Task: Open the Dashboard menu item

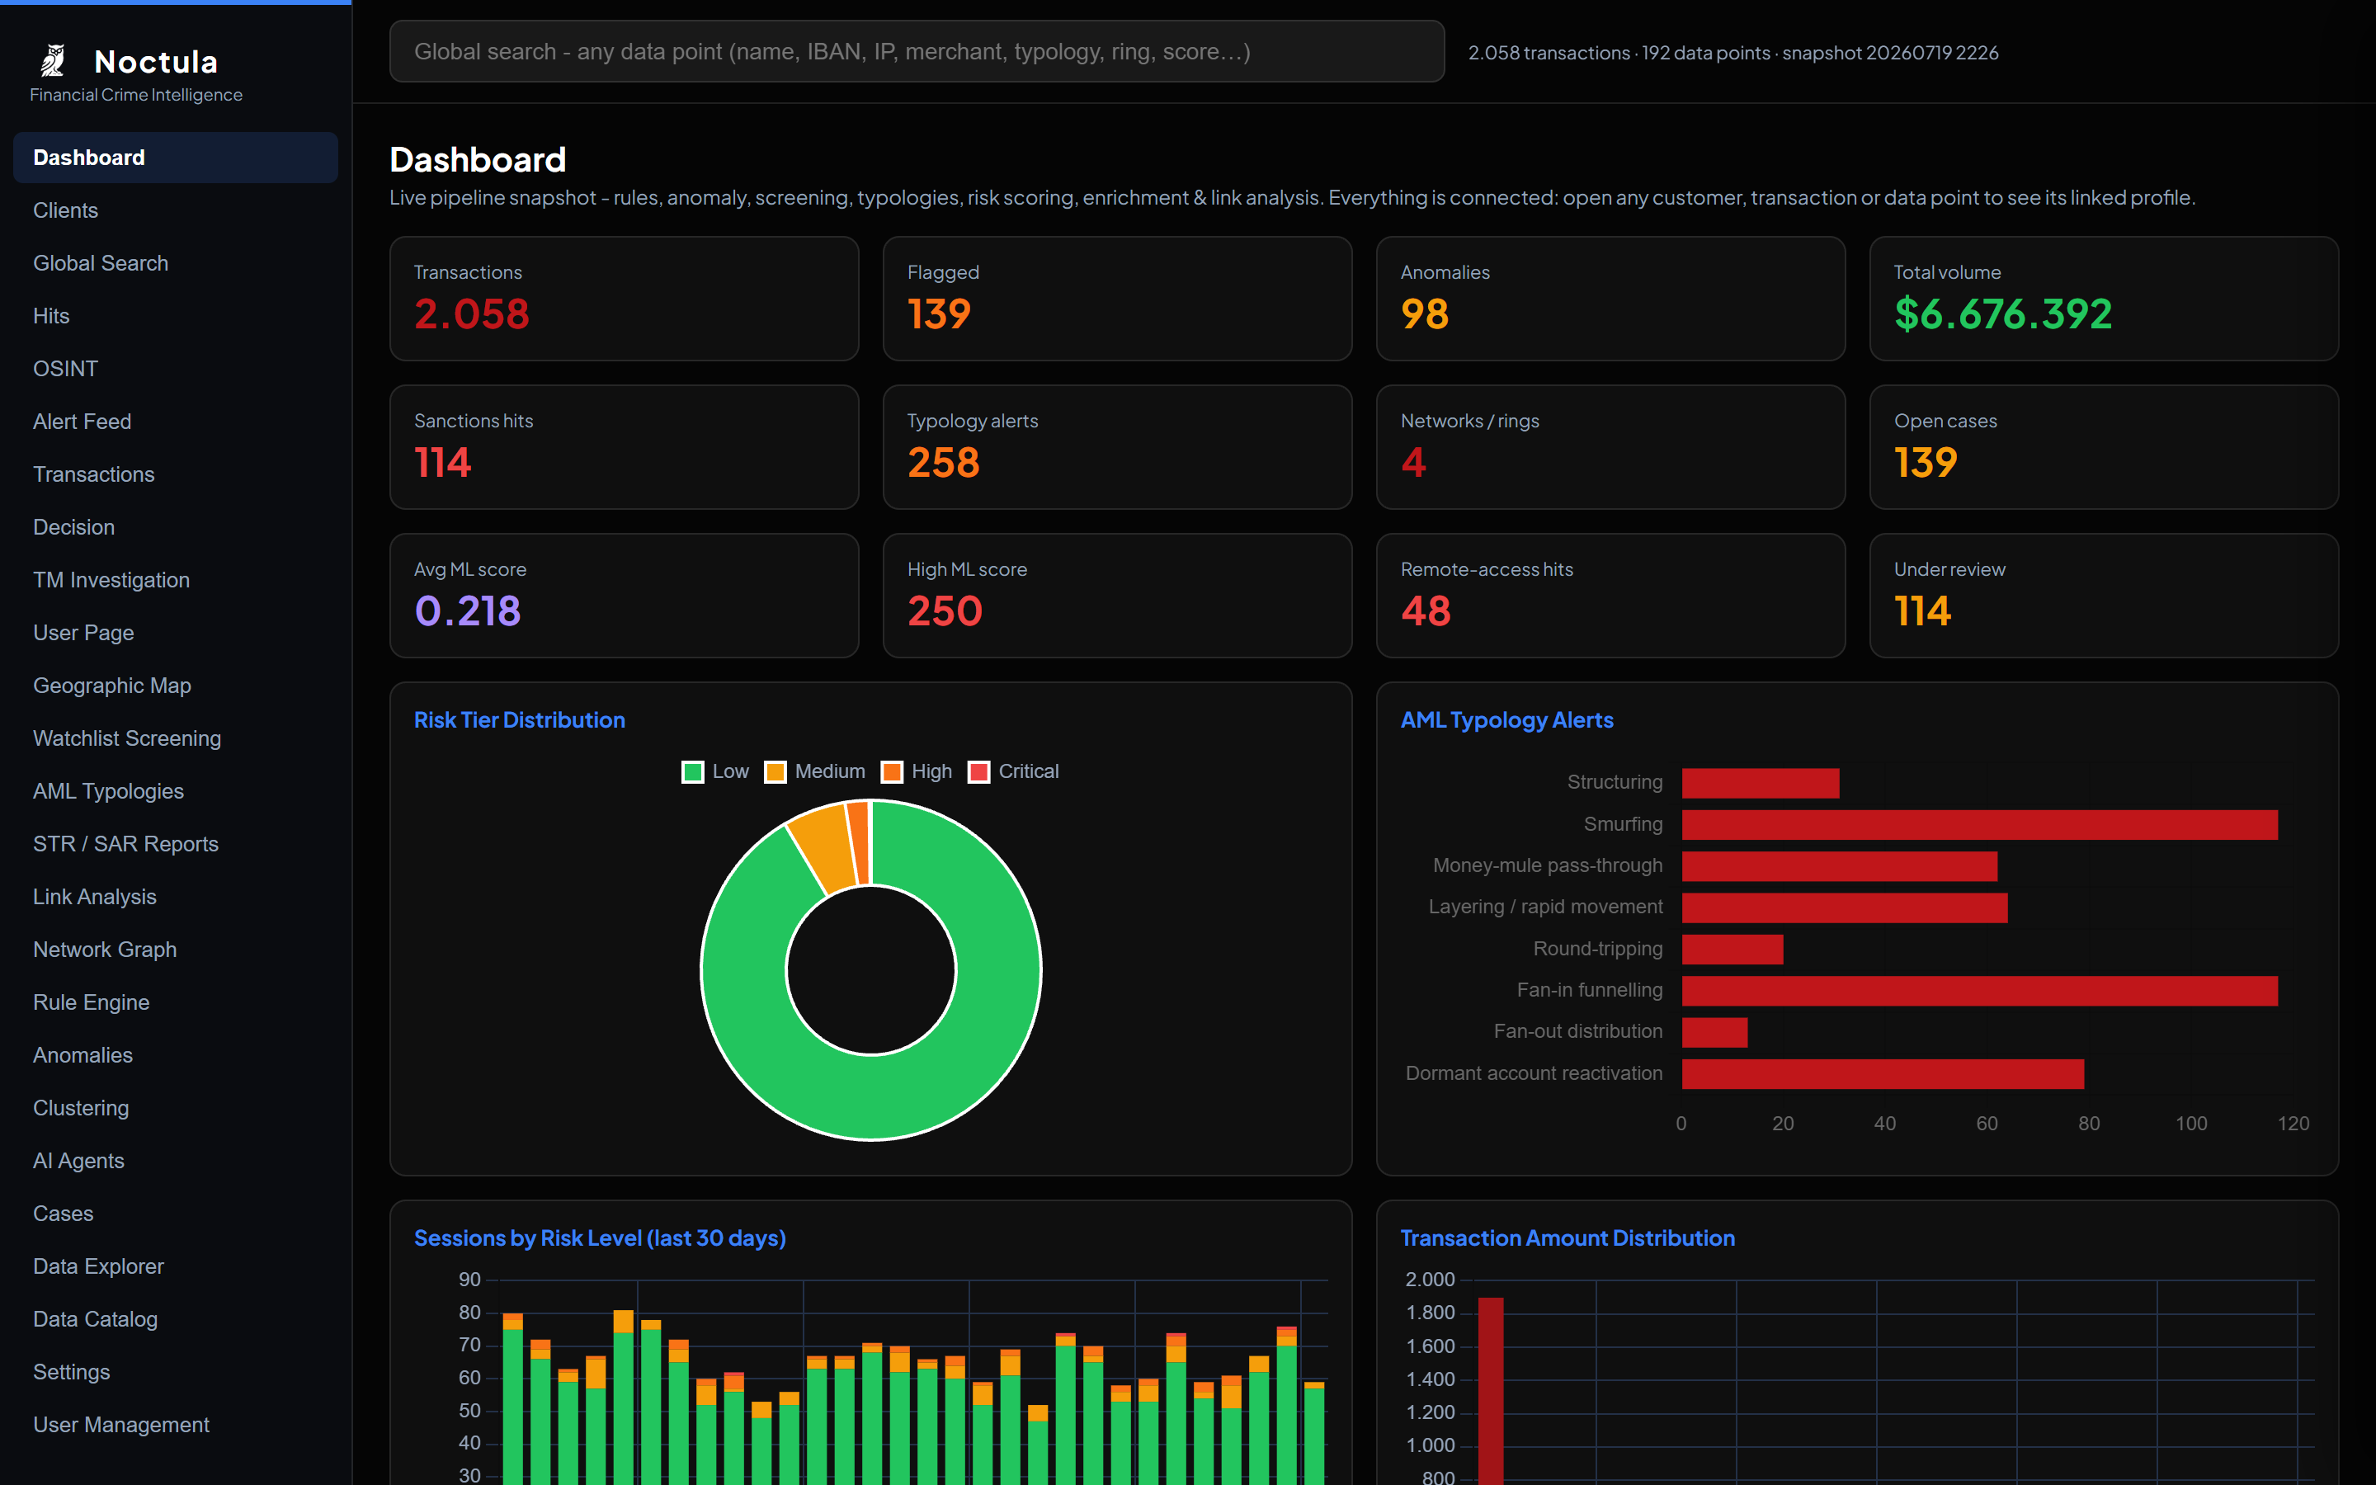Action: [176, 157]
